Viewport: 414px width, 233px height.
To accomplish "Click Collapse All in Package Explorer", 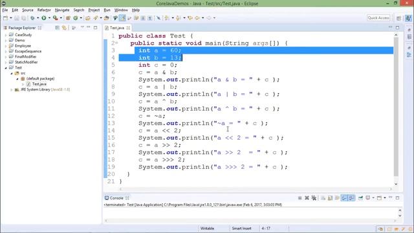I will (58, 28).
